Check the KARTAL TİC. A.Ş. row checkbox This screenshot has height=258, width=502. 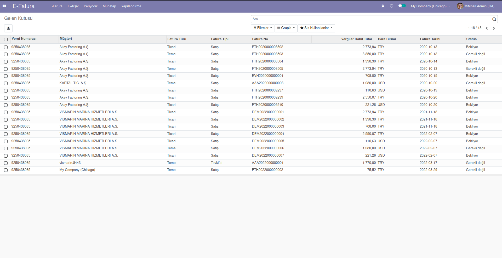pos(6,83)
